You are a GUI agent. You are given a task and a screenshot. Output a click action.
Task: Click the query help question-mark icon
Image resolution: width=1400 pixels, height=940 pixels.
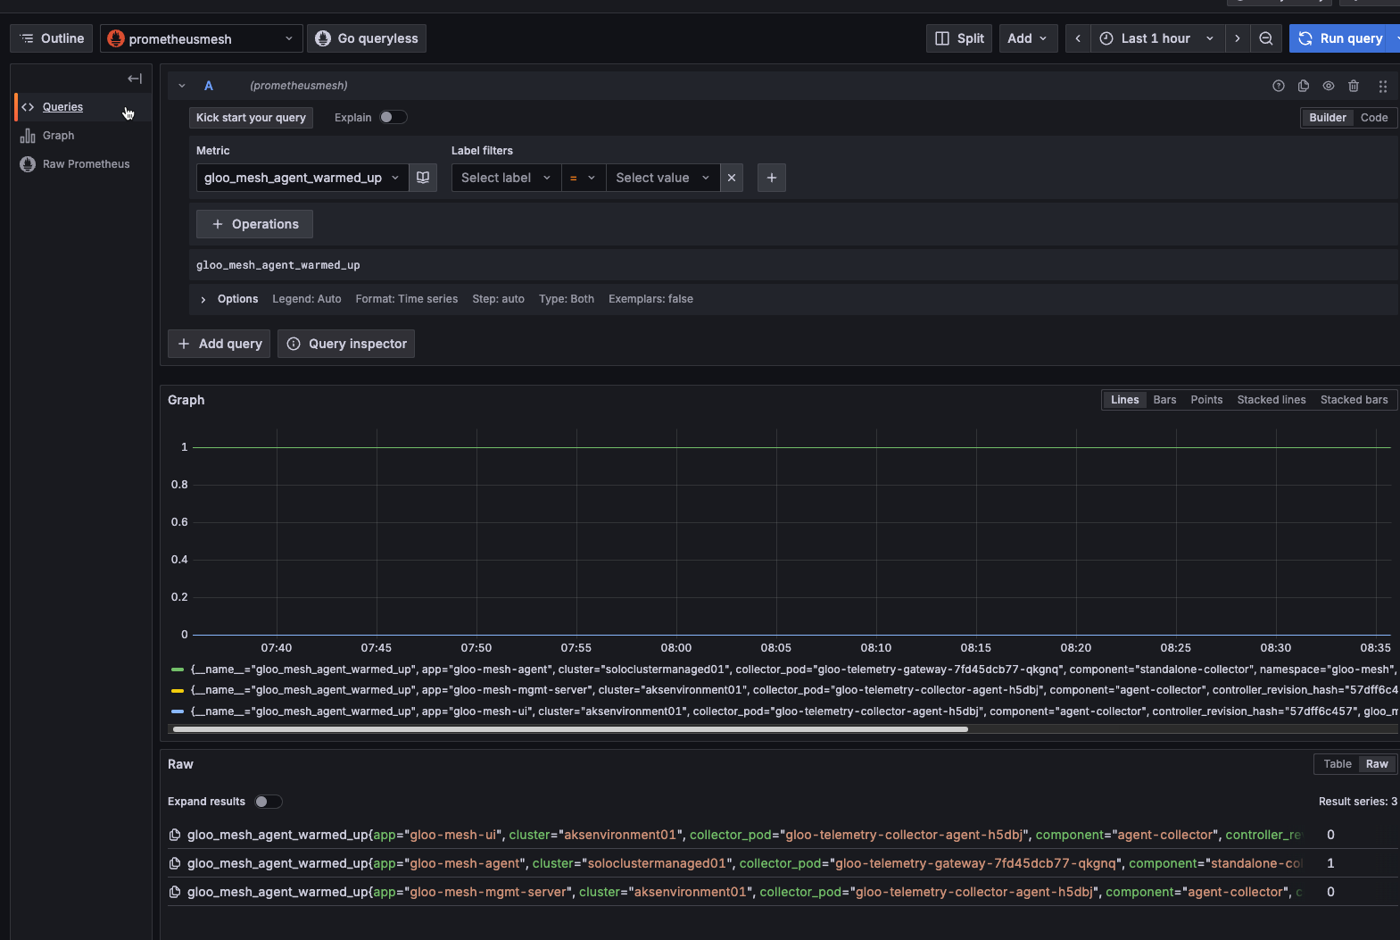pyautogui.click(x=1279, y=86)
